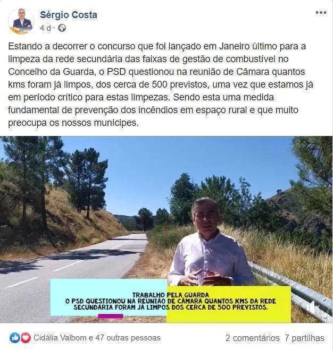Open the Cidália Valbom e 47 outras pessoas list

click(x=97, y=338)
